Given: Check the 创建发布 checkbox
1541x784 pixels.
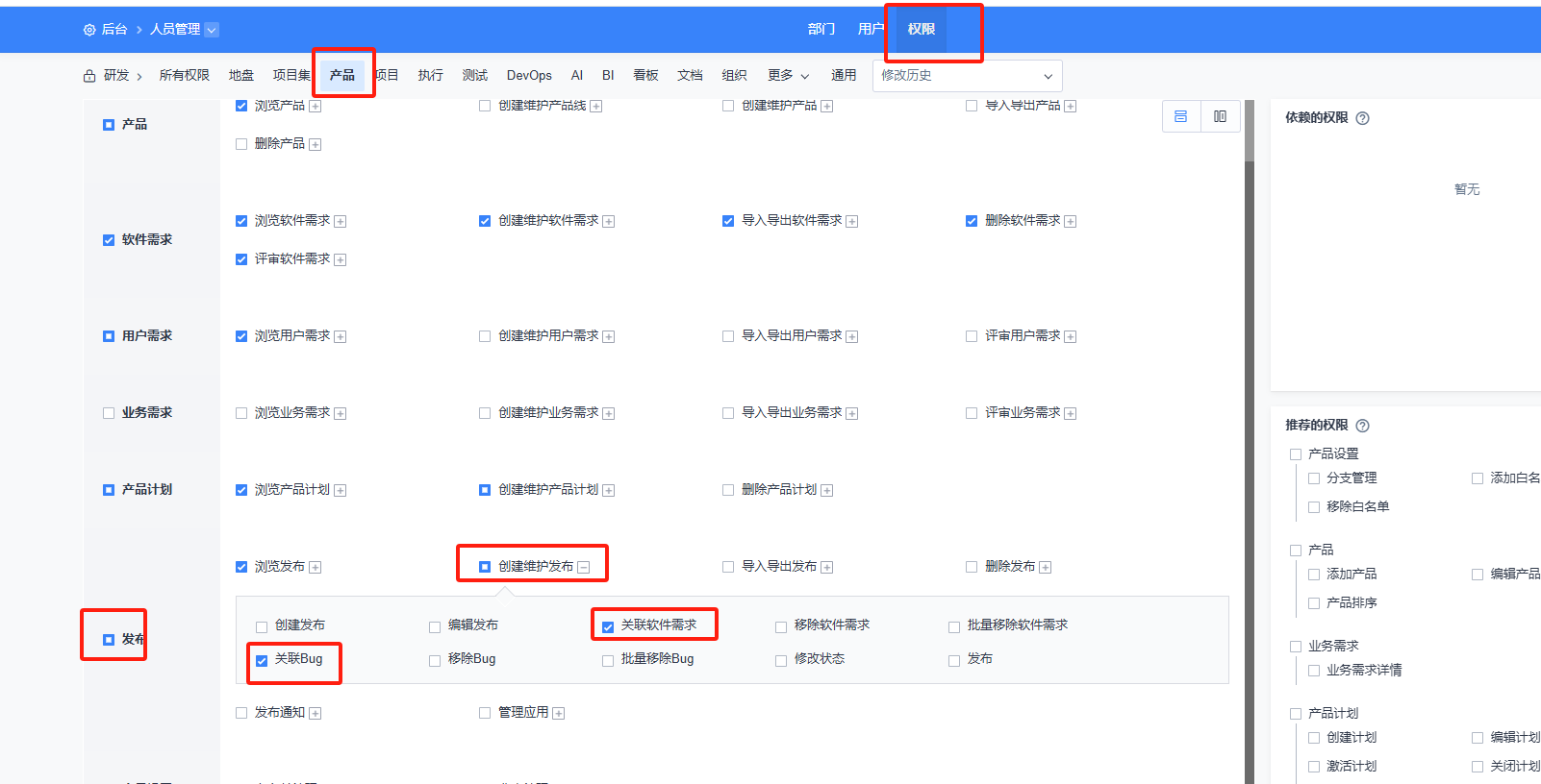Looking at the screenshot, I should coord(262,626).
